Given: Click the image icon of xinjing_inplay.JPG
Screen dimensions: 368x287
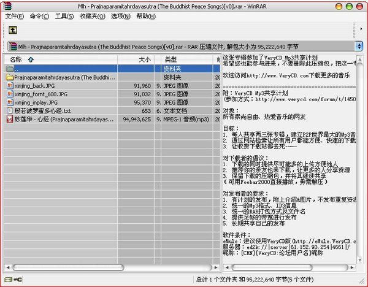Looking at the screenshot, I should point(10,102).
